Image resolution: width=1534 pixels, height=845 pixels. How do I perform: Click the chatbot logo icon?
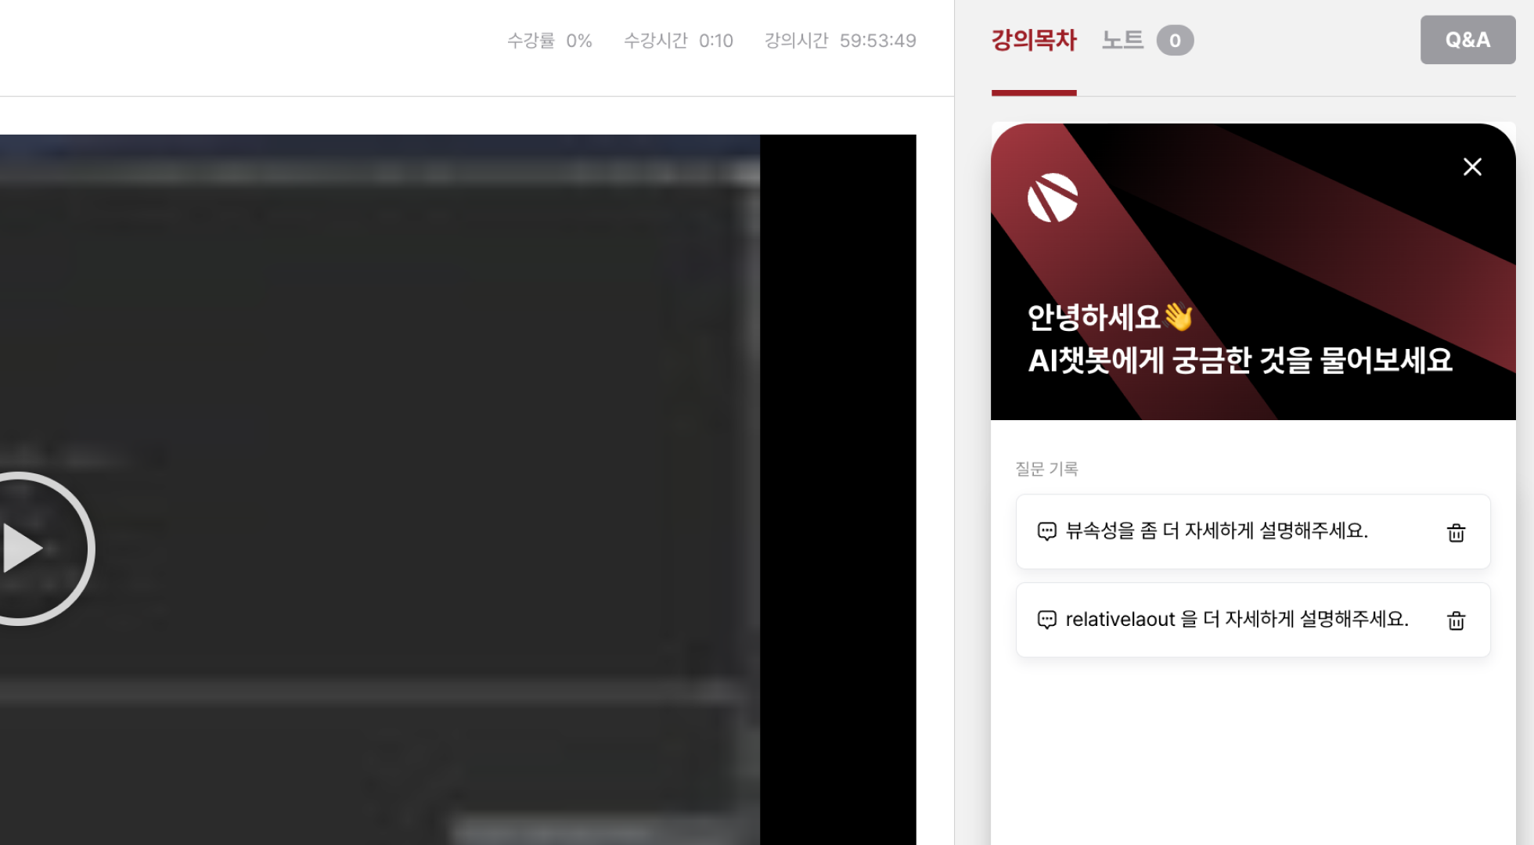pos(1053,198)
